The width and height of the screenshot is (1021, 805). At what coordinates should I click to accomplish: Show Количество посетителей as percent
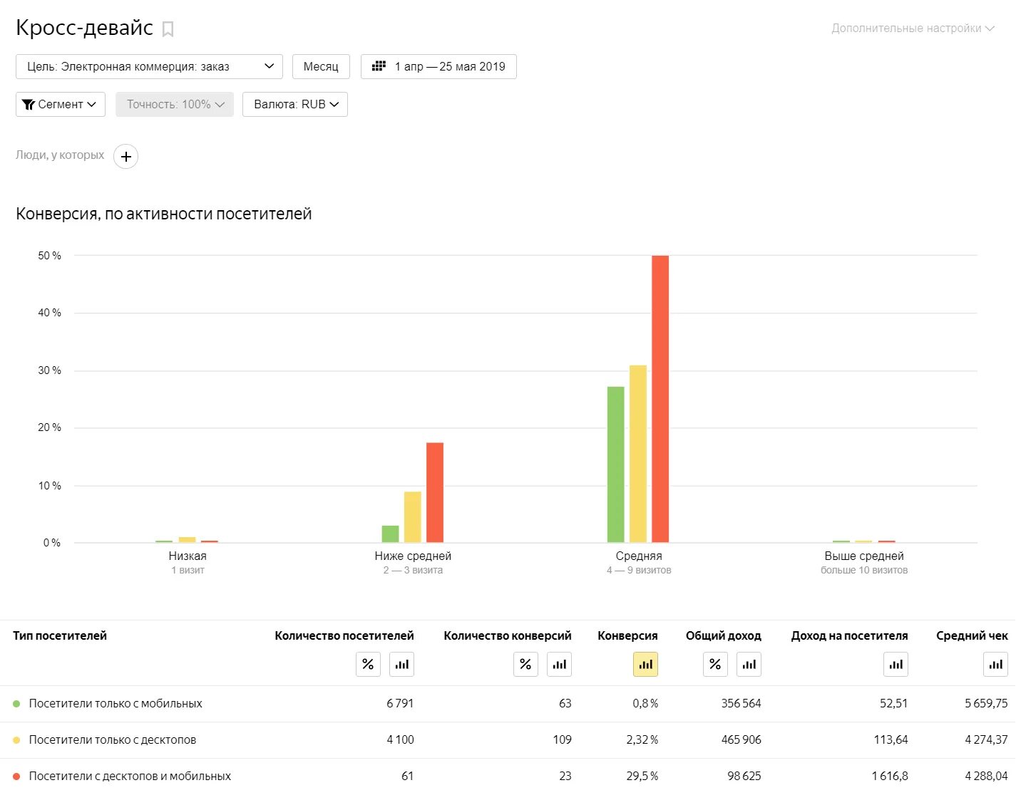tap(368, 664)
